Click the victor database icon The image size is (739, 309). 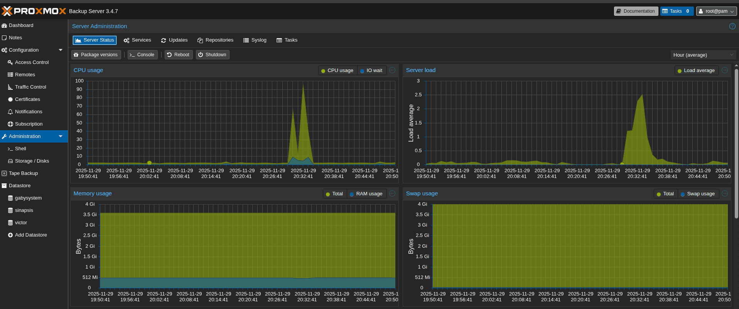(10, 223)
